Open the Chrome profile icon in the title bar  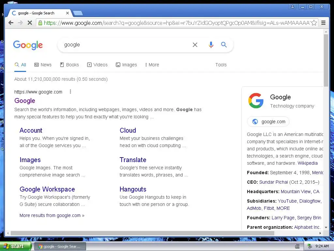[x=293, y=7]
